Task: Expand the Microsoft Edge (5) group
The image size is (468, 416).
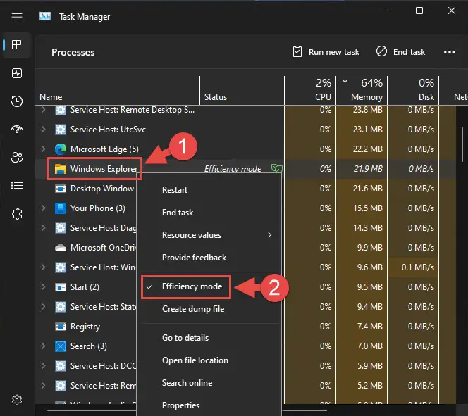Action: click(x=43, y=149)
